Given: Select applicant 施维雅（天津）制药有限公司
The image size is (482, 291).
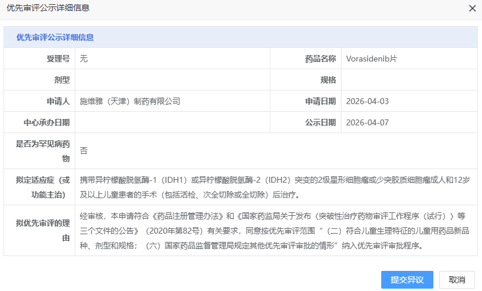Looking at the screenshot, I should click(x=130, y=101).
